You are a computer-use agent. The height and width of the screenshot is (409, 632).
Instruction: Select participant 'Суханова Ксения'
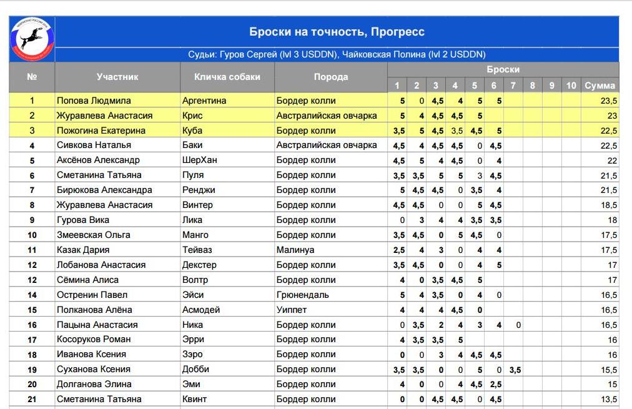pyautogui.click(x=94, y=369)
